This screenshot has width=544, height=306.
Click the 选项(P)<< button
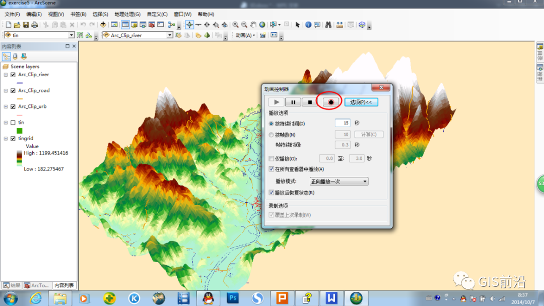click(x=361, y=102)
